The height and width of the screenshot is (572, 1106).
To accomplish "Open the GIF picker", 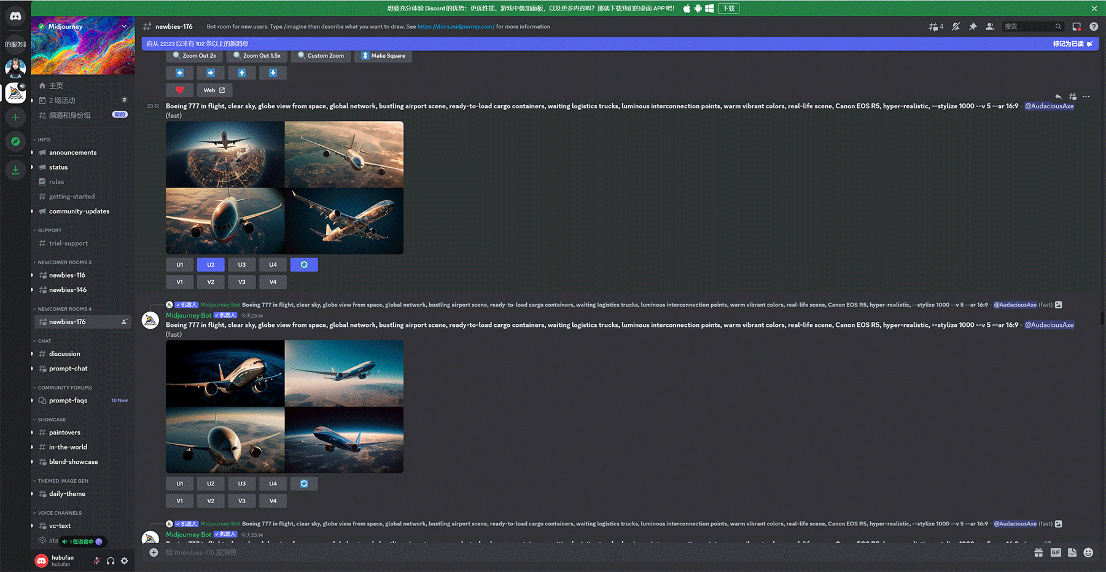I will pos(1056,552).
